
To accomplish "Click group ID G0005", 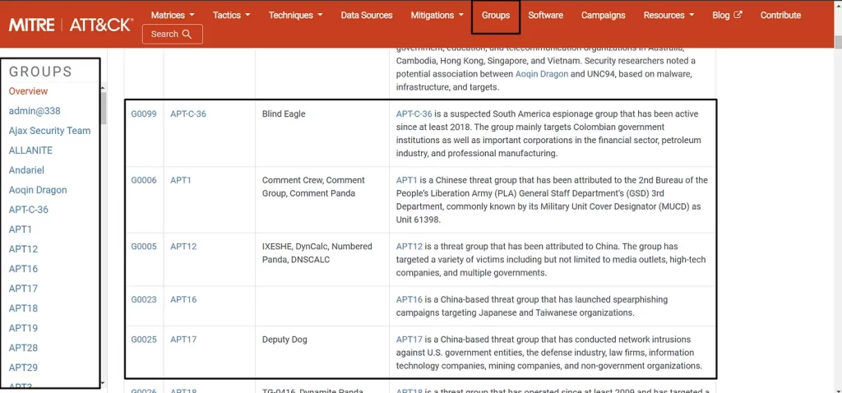I will tap(144, 247).
